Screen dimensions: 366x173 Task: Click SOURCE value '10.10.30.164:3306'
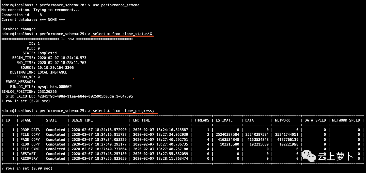point(56,68)
